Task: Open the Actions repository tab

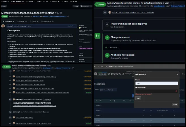Action: coord(30,1)
